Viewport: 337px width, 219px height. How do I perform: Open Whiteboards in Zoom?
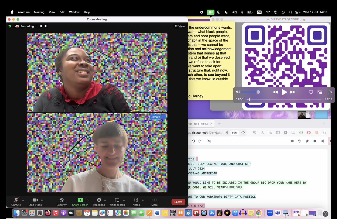[117, 202]
